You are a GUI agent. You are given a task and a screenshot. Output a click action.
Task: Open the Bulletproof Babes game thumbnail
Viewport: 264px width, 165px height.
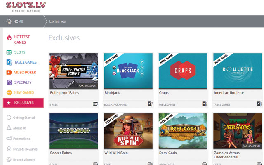(x=73, y=71)
